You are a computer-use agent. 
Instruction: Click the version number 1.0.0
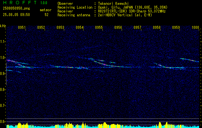pyautogui.click(x=44, y=3)
